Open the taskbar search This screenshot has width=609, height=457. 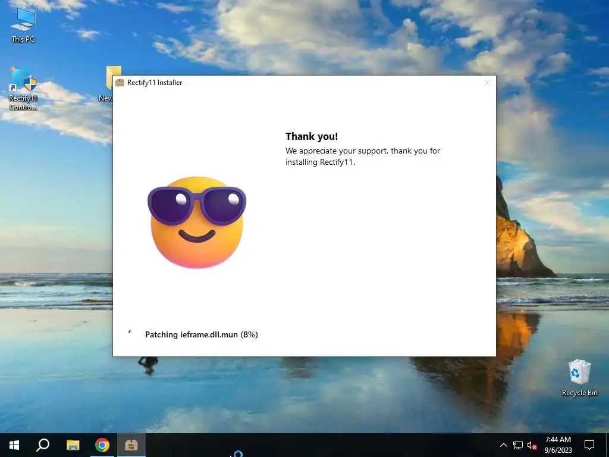[x=43, y=445]
